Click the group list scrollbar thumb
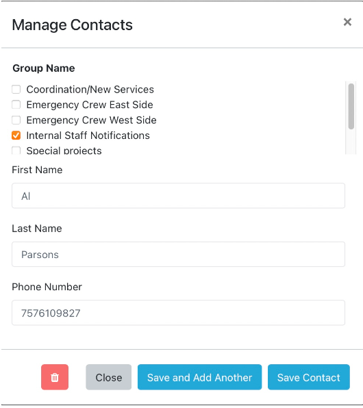This screenshot has width=363, height=408. click(x=351, y=106)
